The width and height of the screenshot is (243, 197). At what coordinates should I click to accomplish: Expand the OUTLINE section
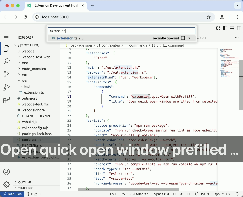37,182
